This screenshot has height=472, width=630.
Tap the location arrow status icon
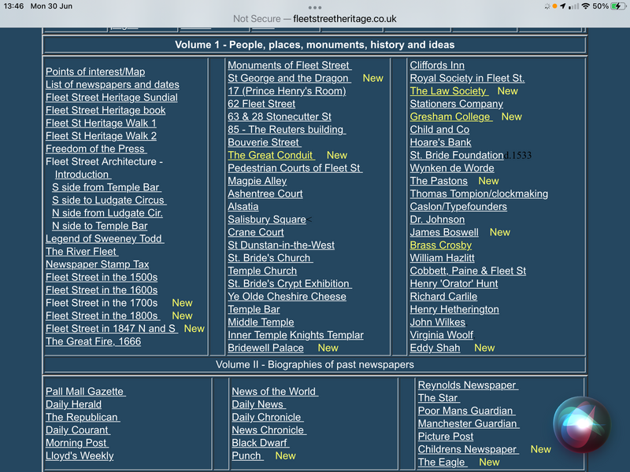562,6
